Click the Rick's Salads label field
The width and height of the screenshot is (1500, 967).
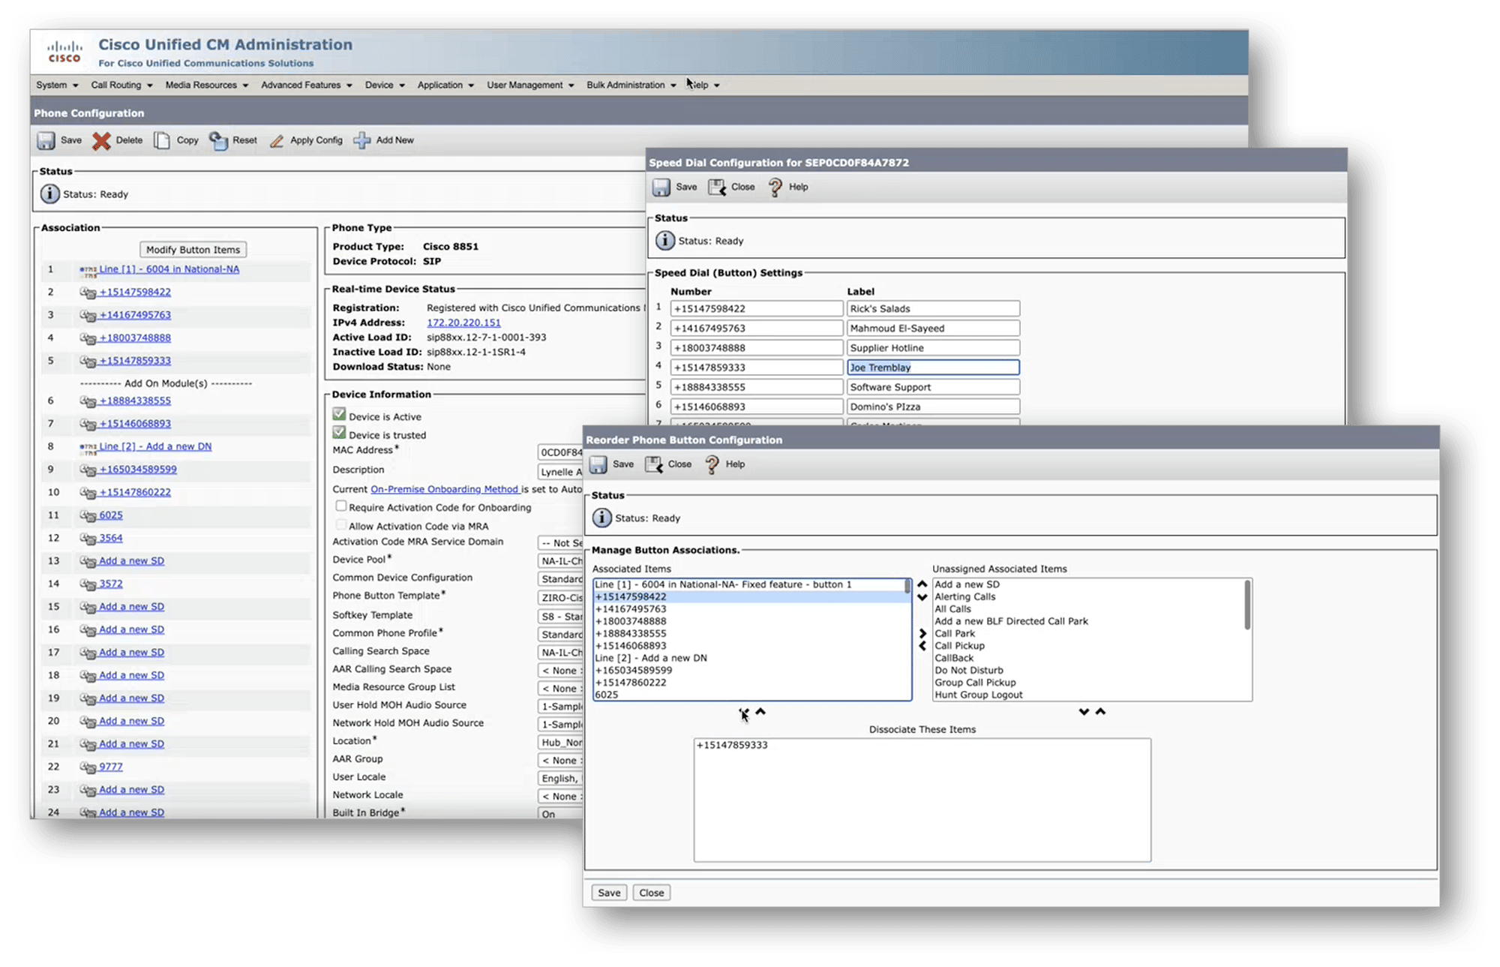point(933,308)
